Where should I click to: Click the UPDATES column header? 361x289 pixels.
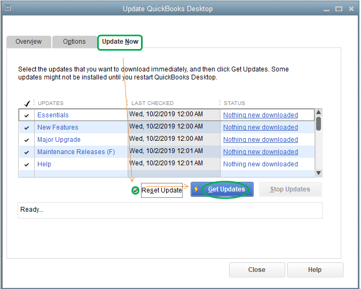[x=51, y=103]
